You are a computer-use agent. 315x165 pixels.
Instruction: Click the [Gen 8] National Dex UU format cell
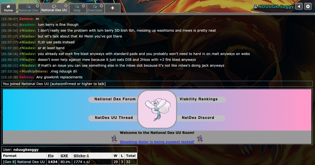coord(24,162)
